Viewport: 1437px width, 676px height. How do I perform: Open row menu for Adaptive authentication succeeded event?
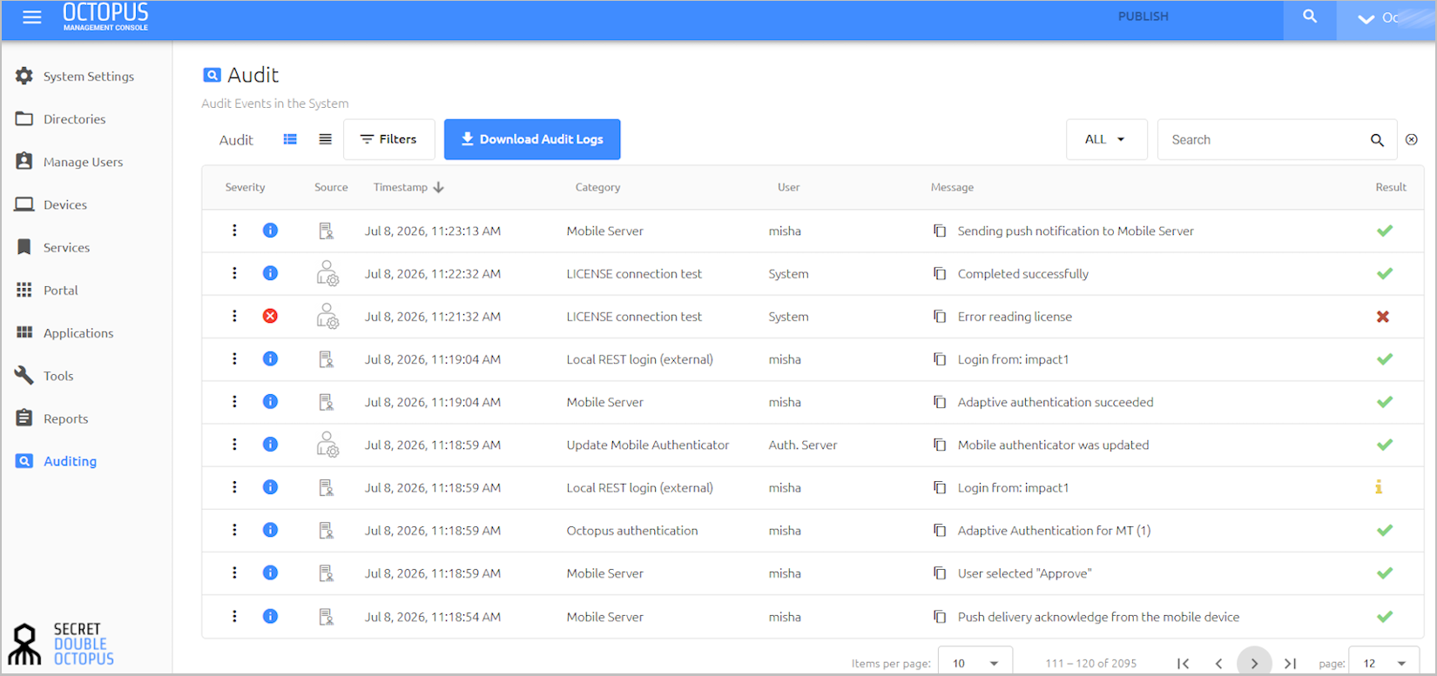click(x=234, y=402)
